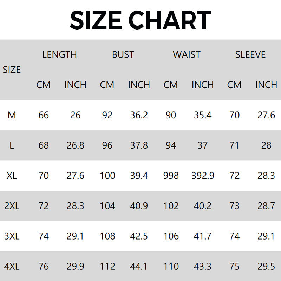Select the 4XL size row label

(x=12, y=266)
